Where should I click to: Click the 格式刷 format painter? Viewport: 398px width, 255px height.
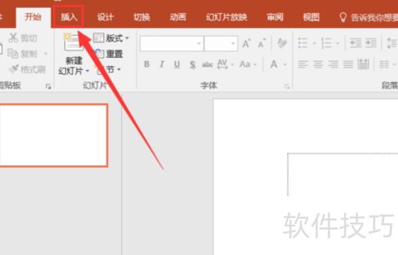[x=27, y=69]
